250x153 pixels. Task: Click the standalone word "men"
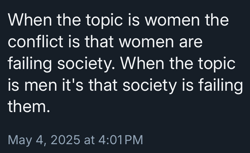41,86
